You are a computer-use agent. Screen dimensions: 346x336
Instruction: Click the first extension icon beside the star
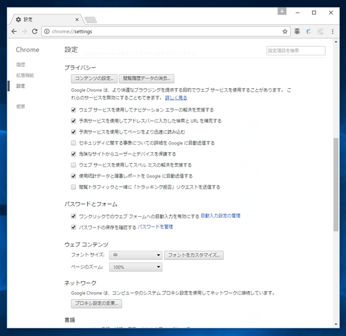pos(297,31)
